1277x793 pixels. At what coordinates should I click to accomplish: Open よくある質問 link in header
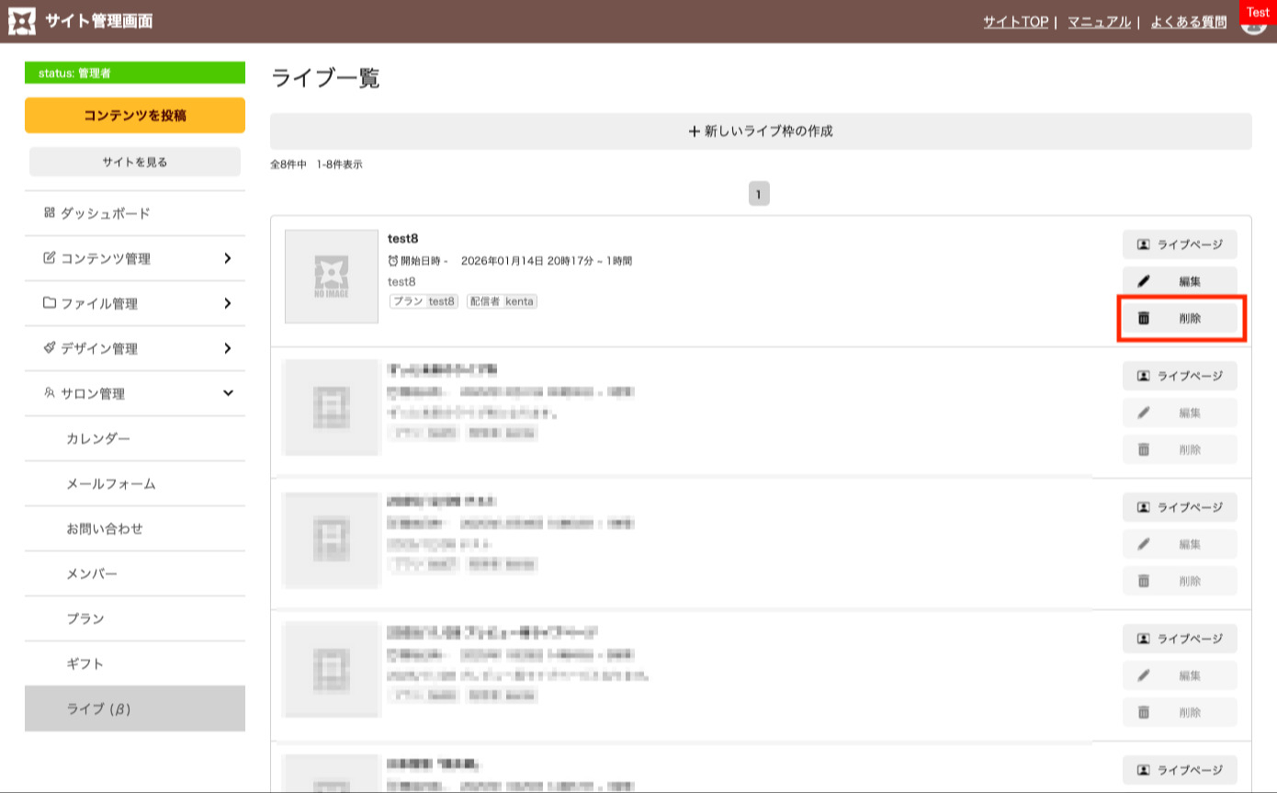pos(1188,22)
